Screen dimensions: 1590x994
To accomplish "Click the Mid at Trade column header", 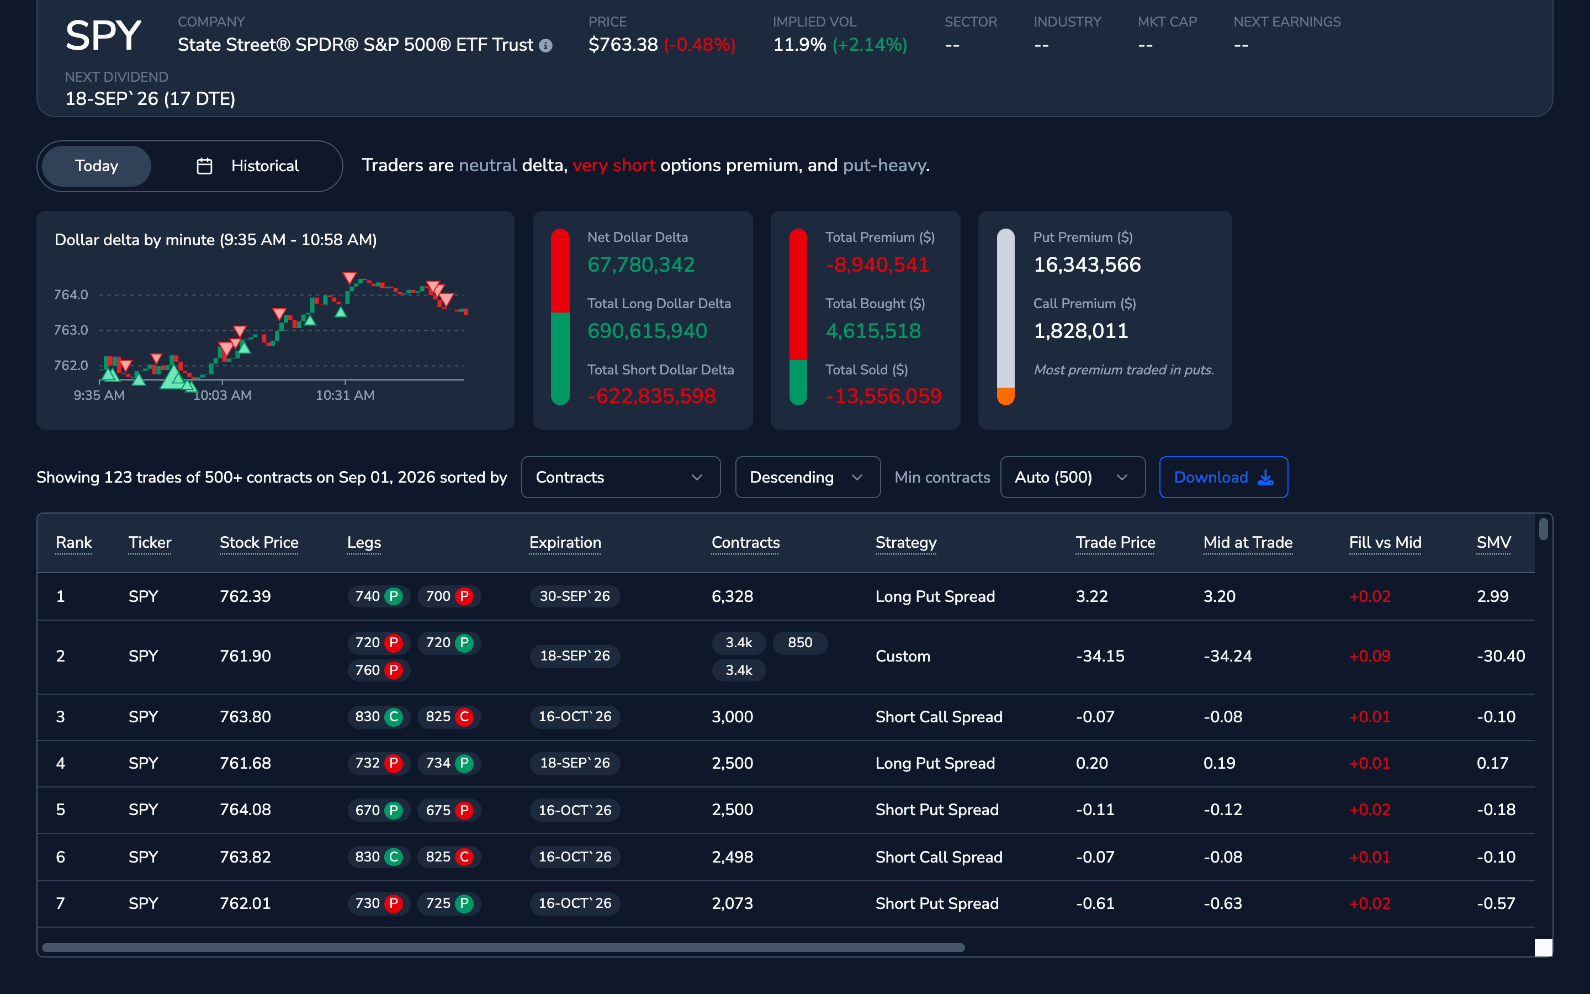I will click(x=1248, y=542).
